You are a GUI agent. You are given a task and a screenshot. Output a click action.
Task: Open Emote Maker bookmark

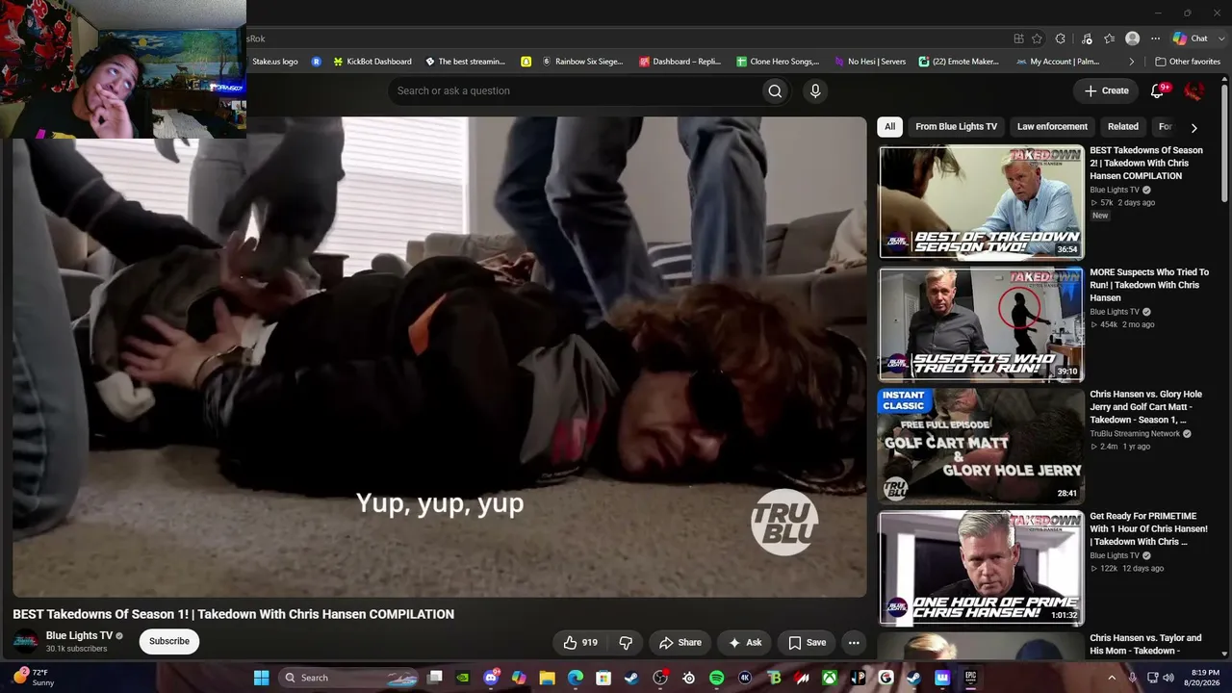click(x=959, y=62)
